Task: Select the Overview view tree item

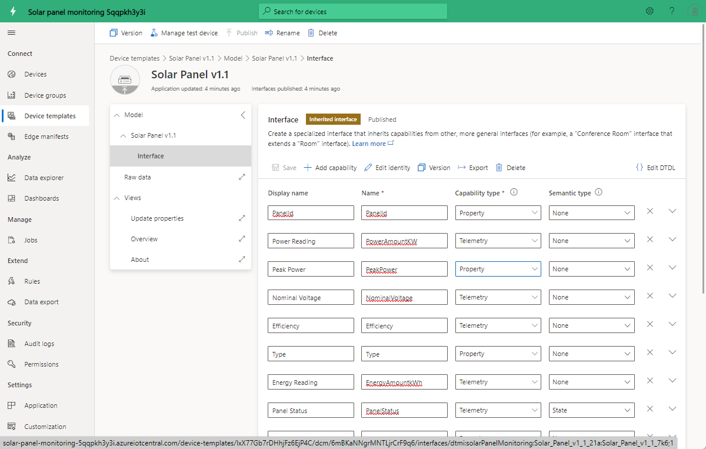Action: (x=144, y=239)
